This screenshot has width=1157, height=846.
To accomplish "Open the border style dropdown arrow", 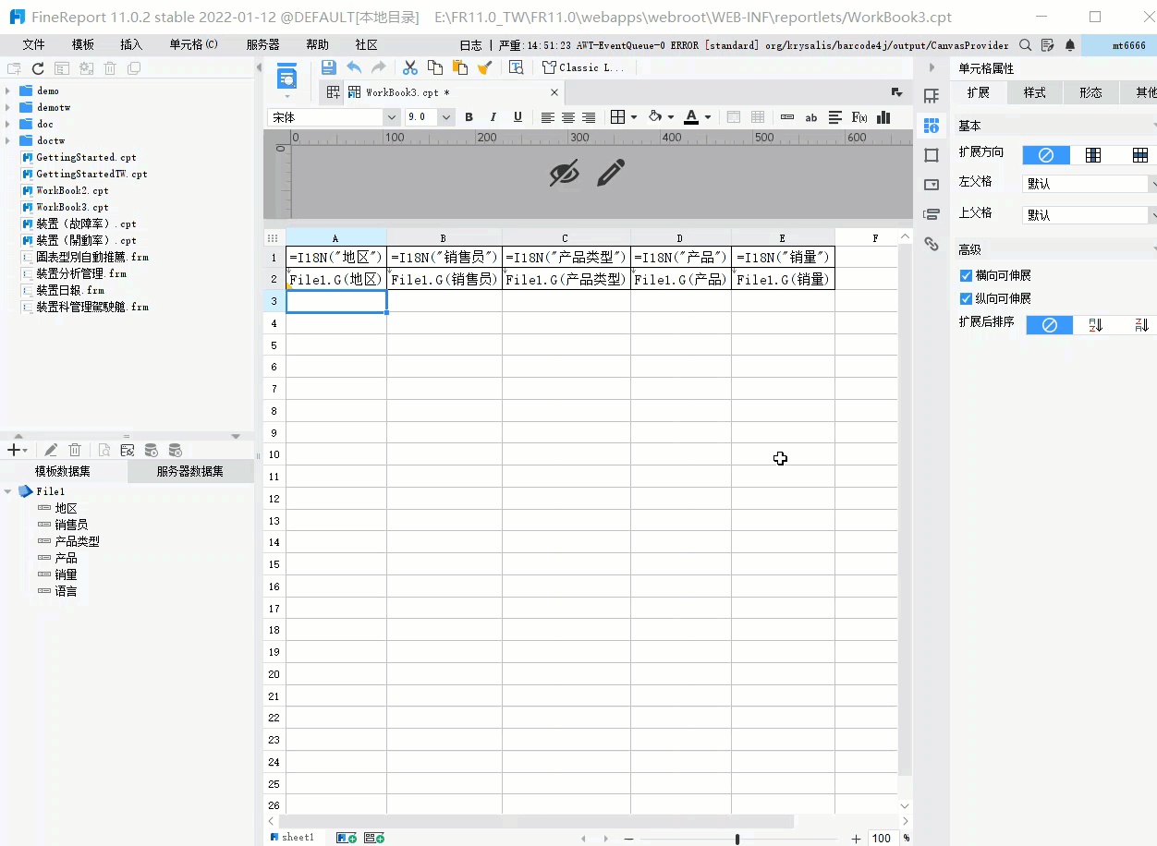I will point(633,117).
